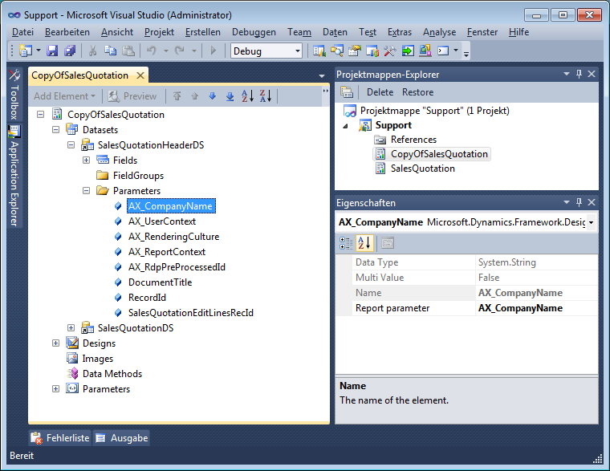Collapse the Parameters folder under SalesQuotationHeaderDS
Image resolution: width=610 pixels, height=471 pixels.
[87, 191]
